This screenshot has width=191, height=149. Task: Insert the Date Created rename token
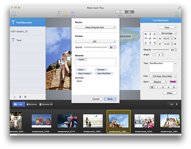[84, 73]
